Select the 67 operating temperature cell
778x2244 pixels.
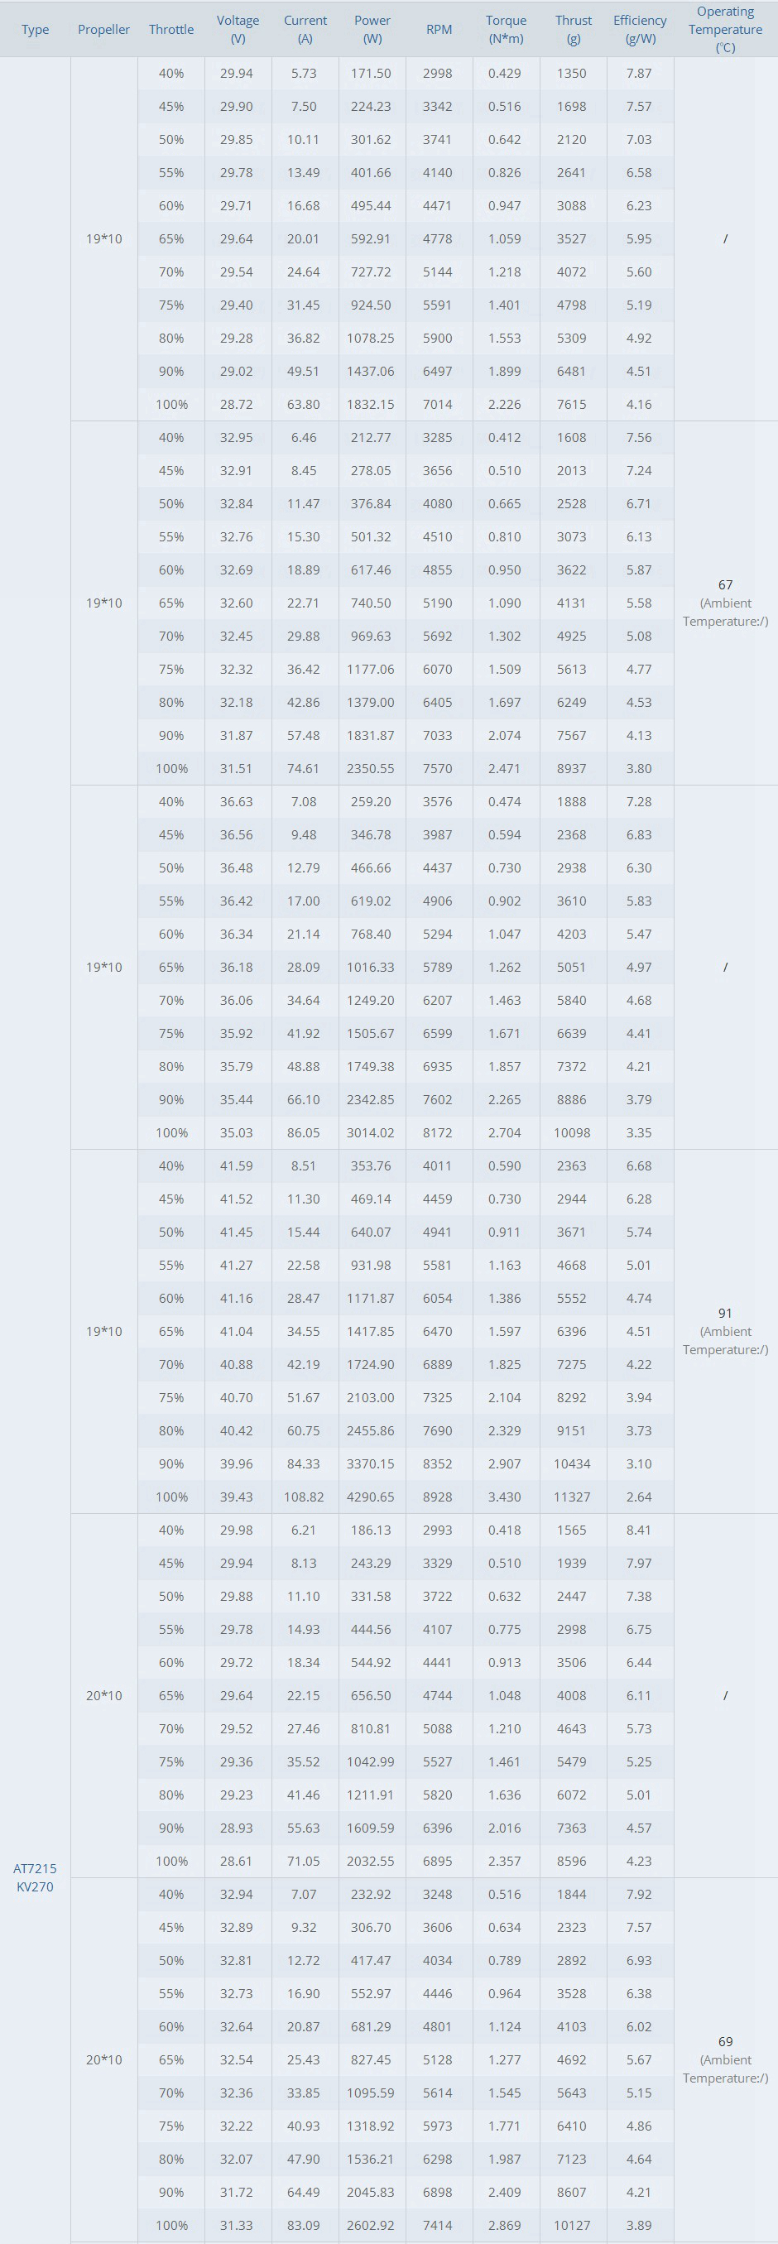point(725,584)
